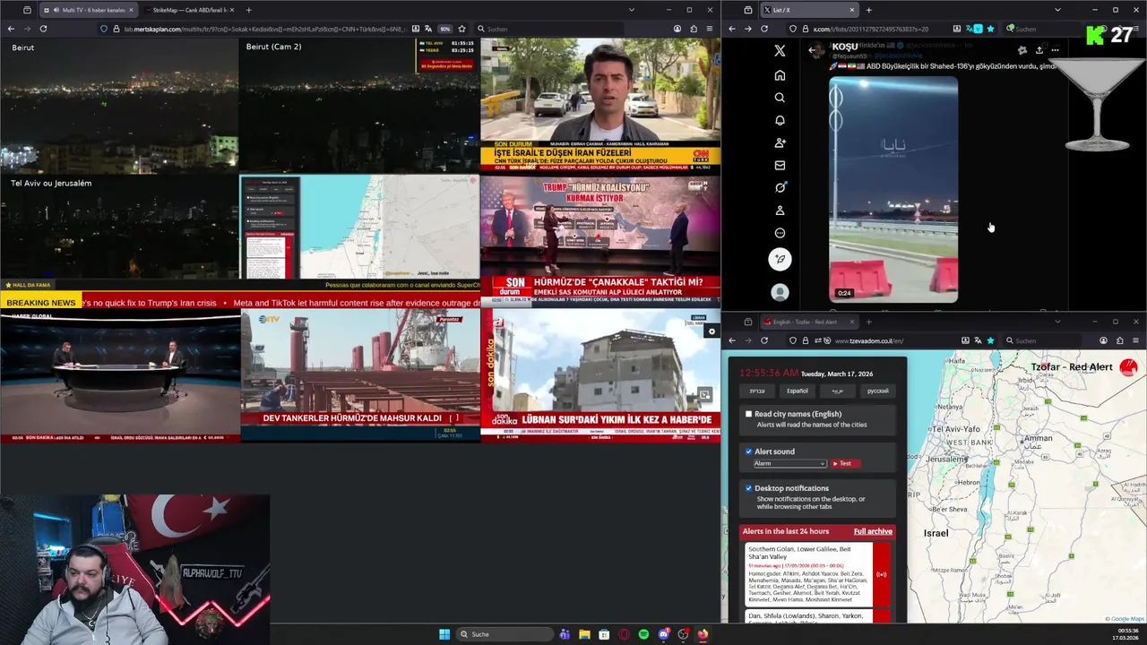The height and width of the screenshot is (645, 1147).
Task: Open Windows Start button
Action: click(x=444, y=634)
